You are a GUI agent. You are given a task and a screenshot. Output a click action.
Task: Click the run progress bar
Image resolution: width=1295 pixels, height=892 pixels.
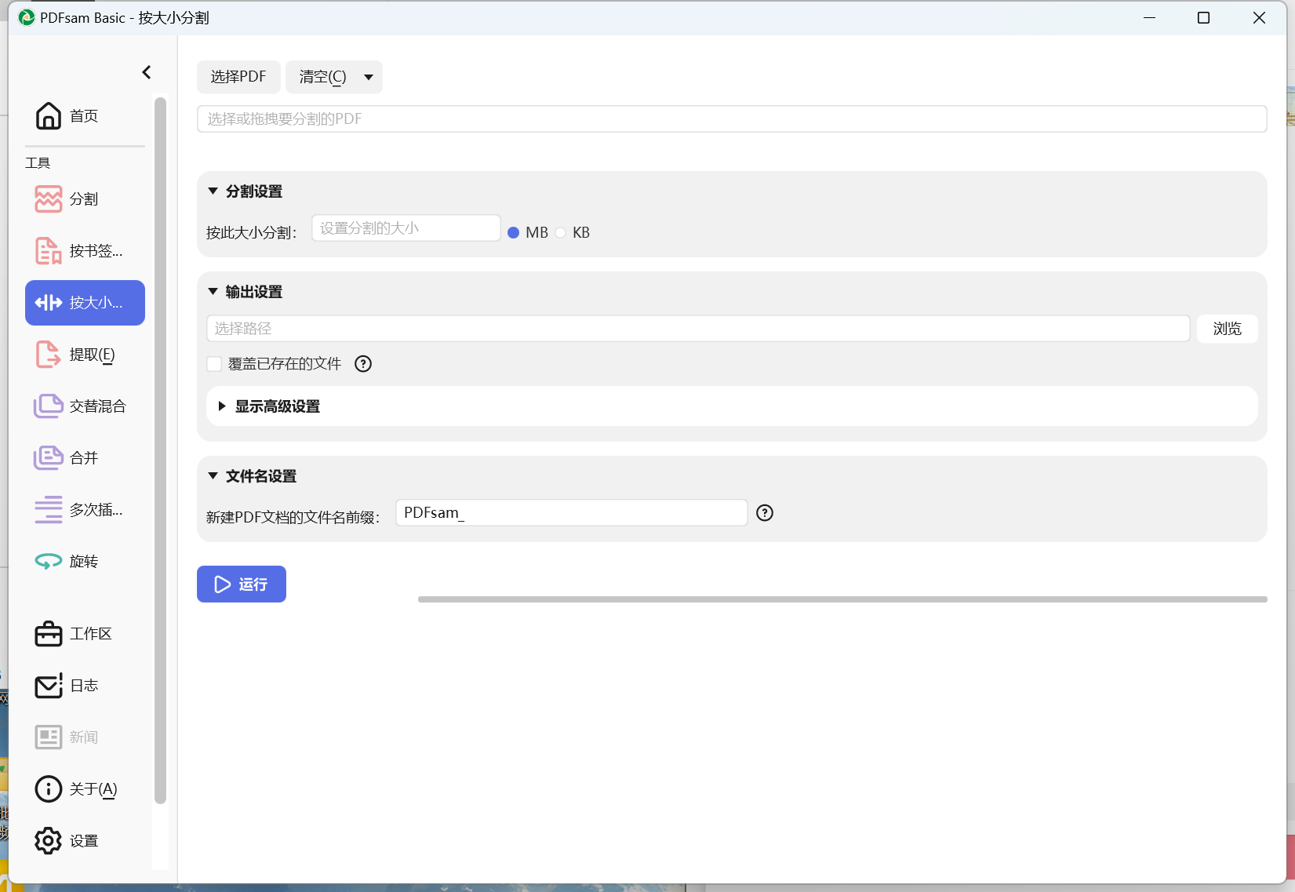(x=842, y=599)
